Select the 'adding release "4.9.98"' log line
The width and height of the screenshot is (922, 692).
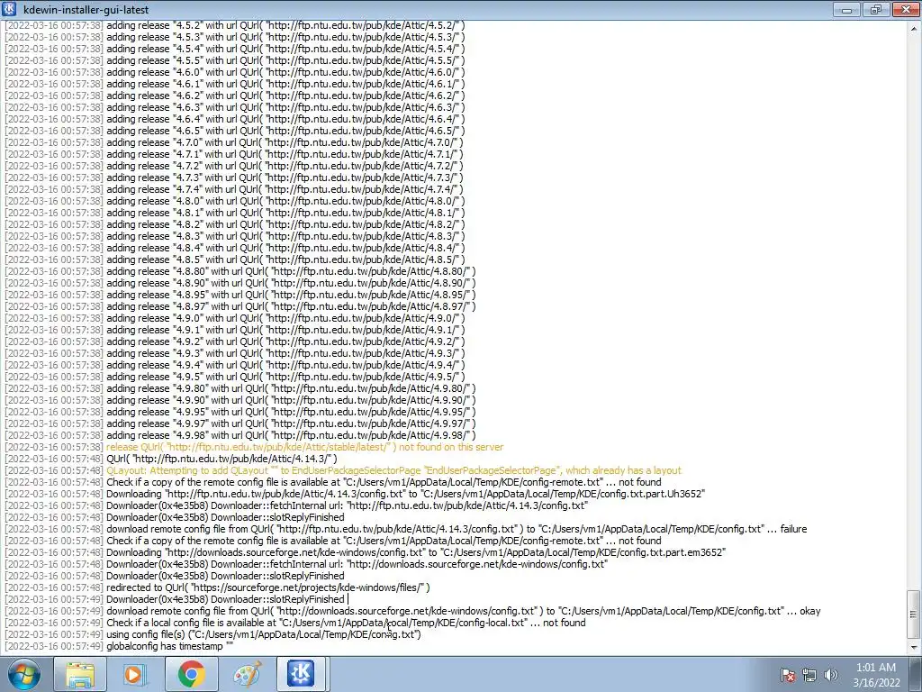tap(240, 435)
